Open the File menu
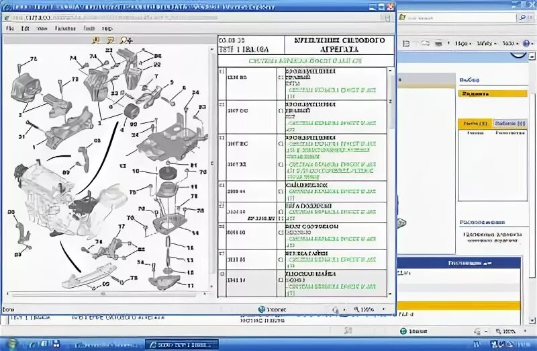This screenshot has width=537, height=351. coord(10,28)
